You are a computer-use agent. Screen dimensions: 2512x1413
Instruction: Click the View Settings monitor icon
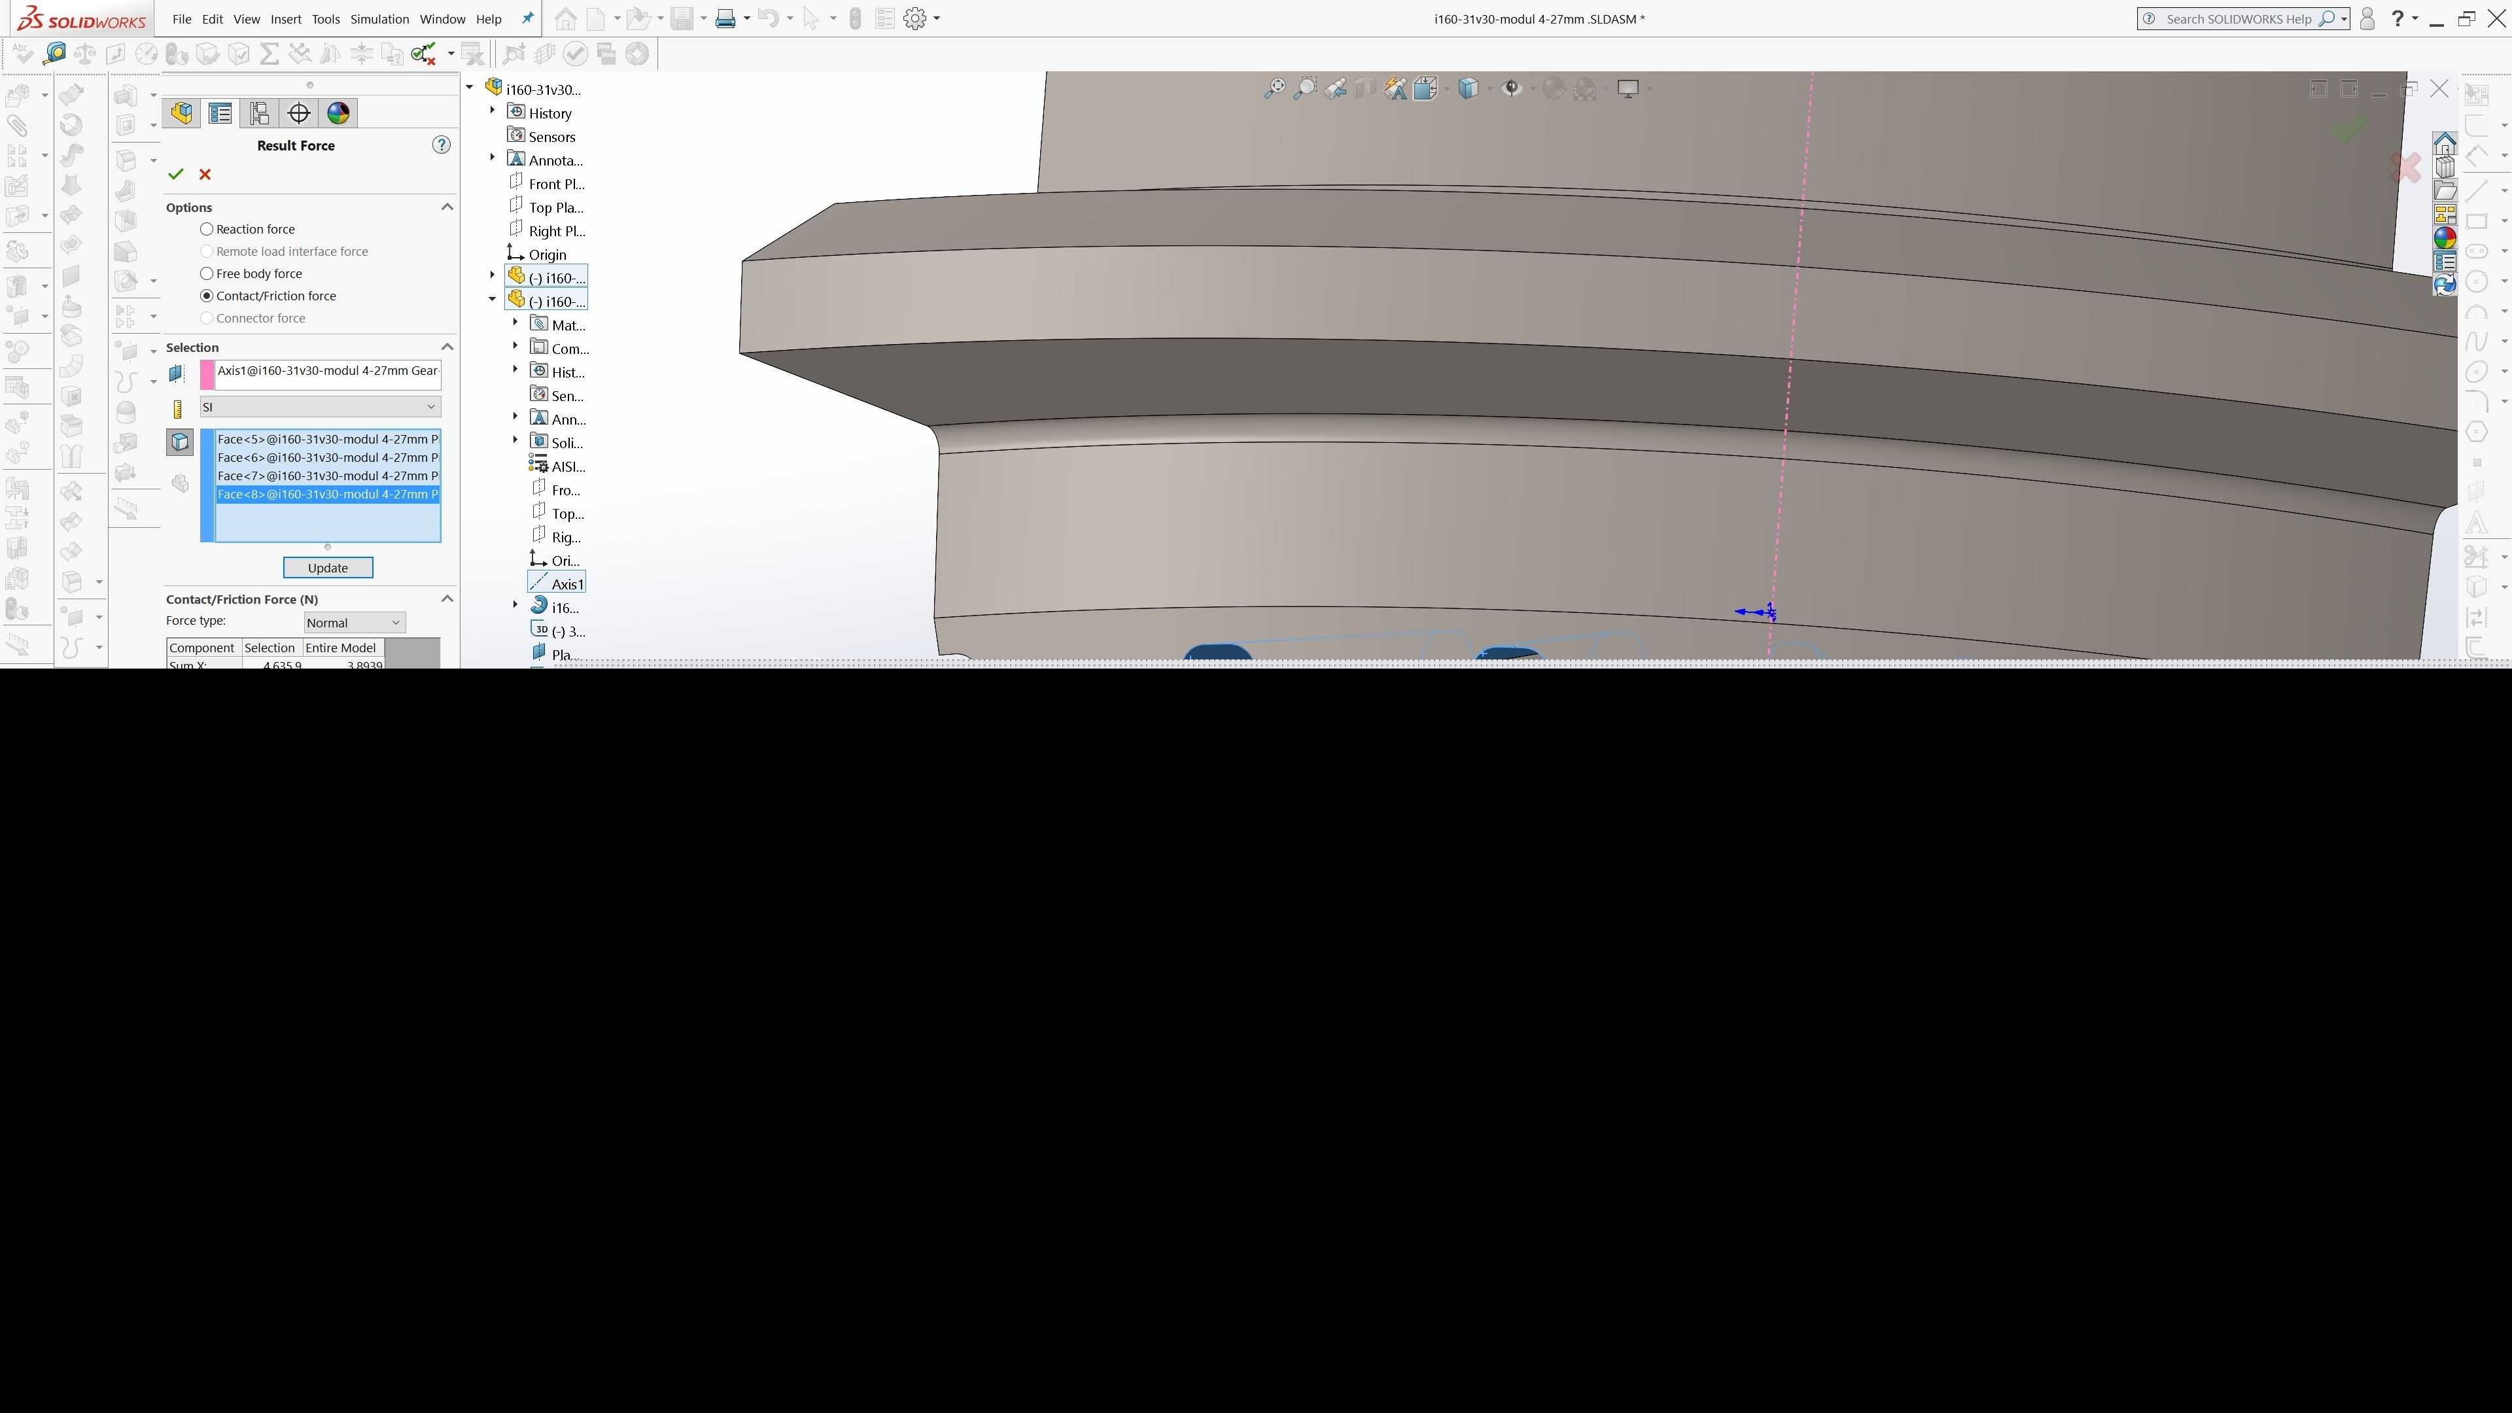1628,89
